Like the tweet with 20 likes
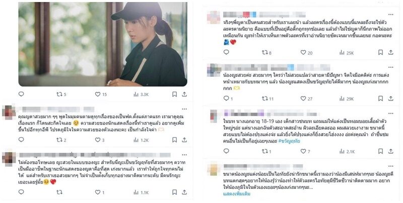403x203 pixels. (x=306, y=53)
